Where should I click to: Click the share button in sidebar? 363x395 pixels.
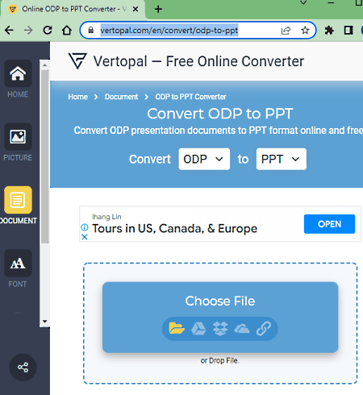tap(23, 367)
